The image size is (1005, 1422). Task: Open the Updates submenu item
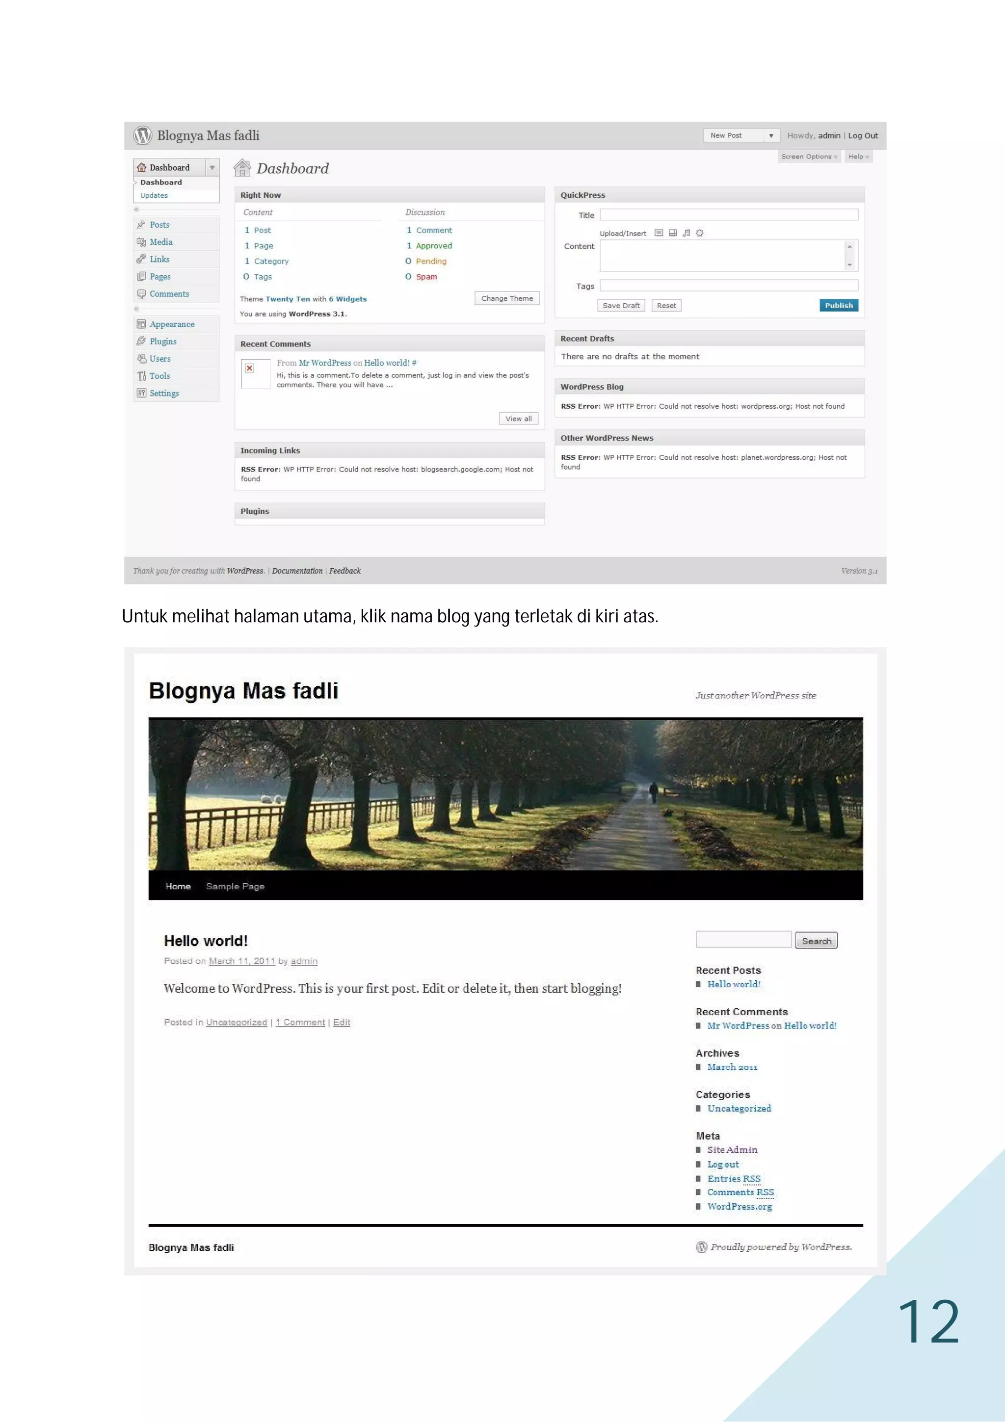pos(154,196)
